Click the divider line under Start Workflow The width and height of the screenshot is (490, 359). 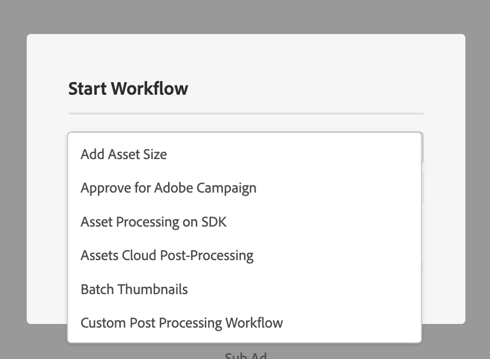click(246, 113)
